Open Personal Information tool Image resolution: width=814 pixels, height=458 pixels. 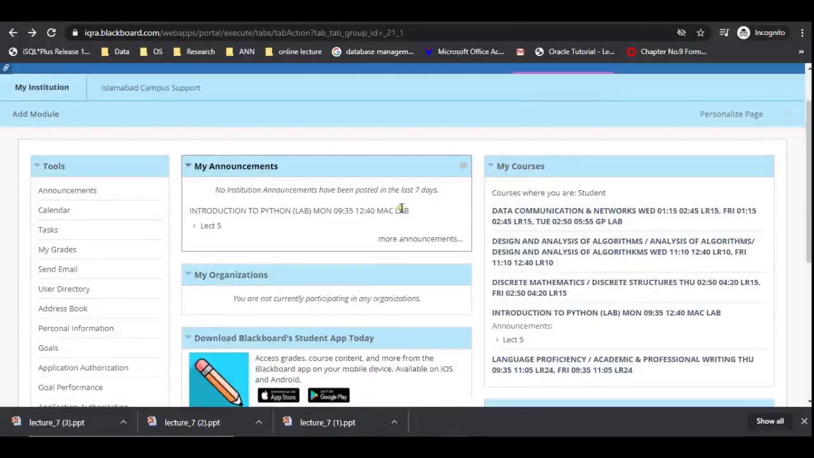[76, 328]
